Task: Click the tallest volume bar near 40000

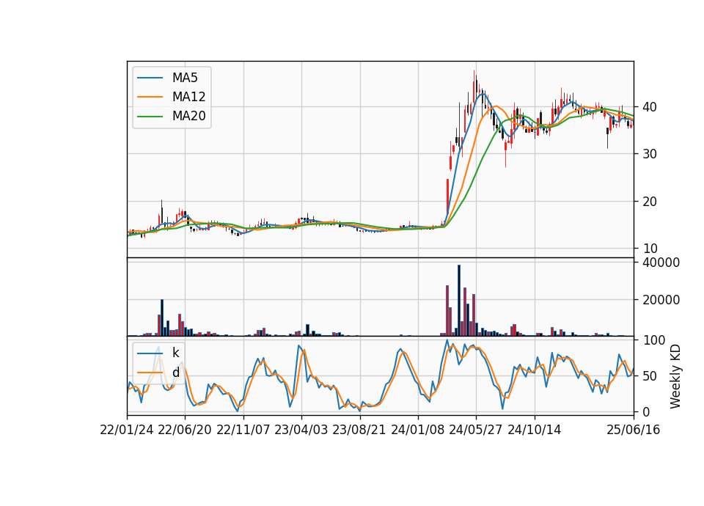Action: (459, 301)
